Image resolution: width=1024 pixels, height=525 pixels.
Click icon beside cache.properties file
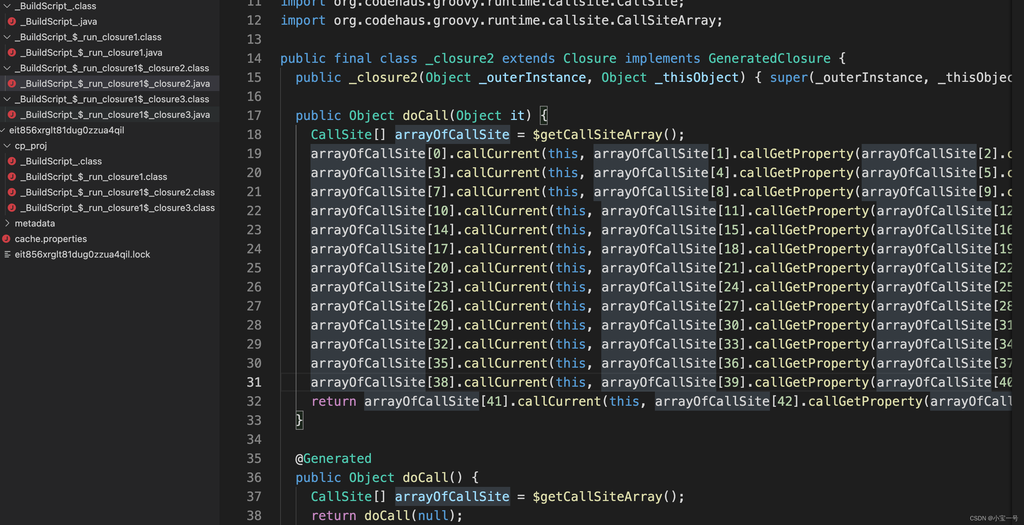pos(6,239)
